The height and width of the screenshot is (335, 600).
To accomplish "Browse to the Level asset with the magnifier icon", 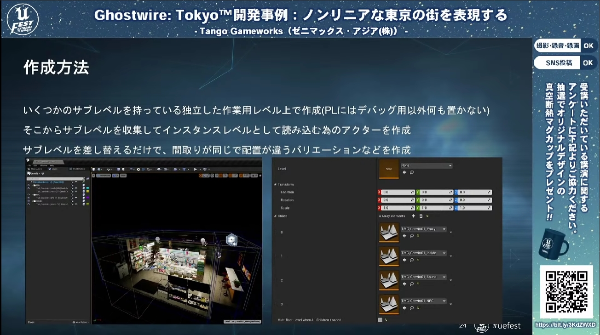I will coord(411,172).
